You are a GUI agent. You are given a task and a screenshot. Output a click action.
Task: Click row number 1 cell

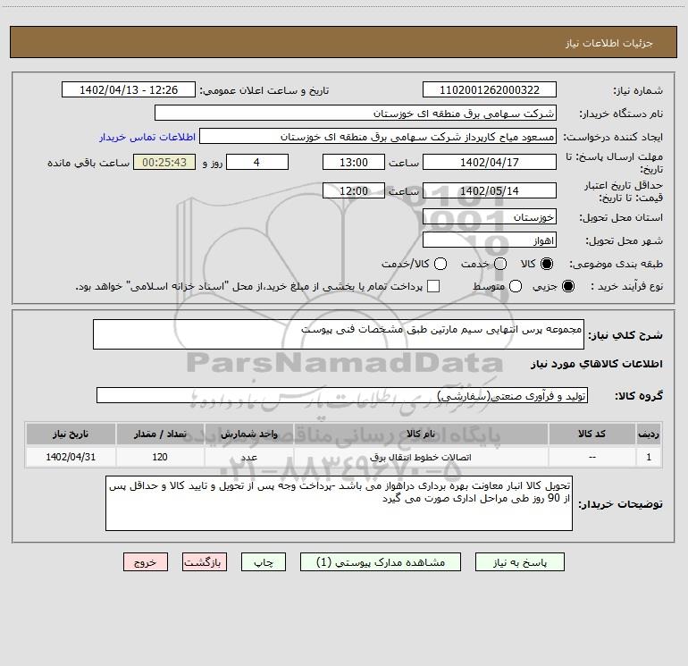pos(649,457)
